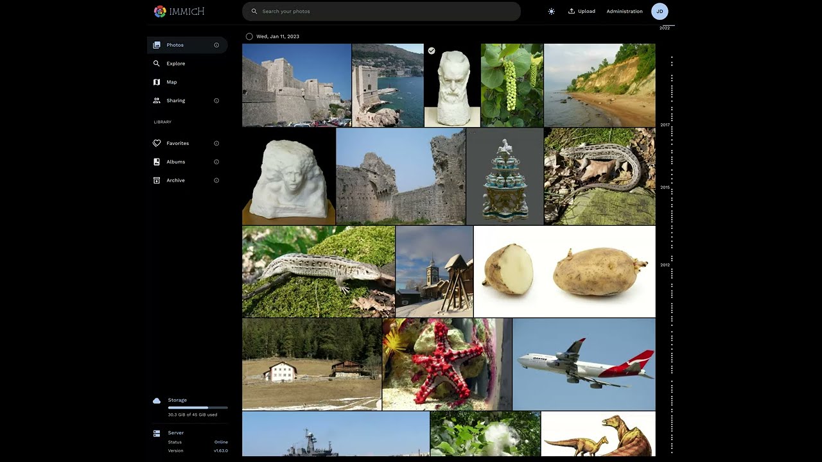Open the red starfish photo
The image size is (822, 462).
[447, 364]
